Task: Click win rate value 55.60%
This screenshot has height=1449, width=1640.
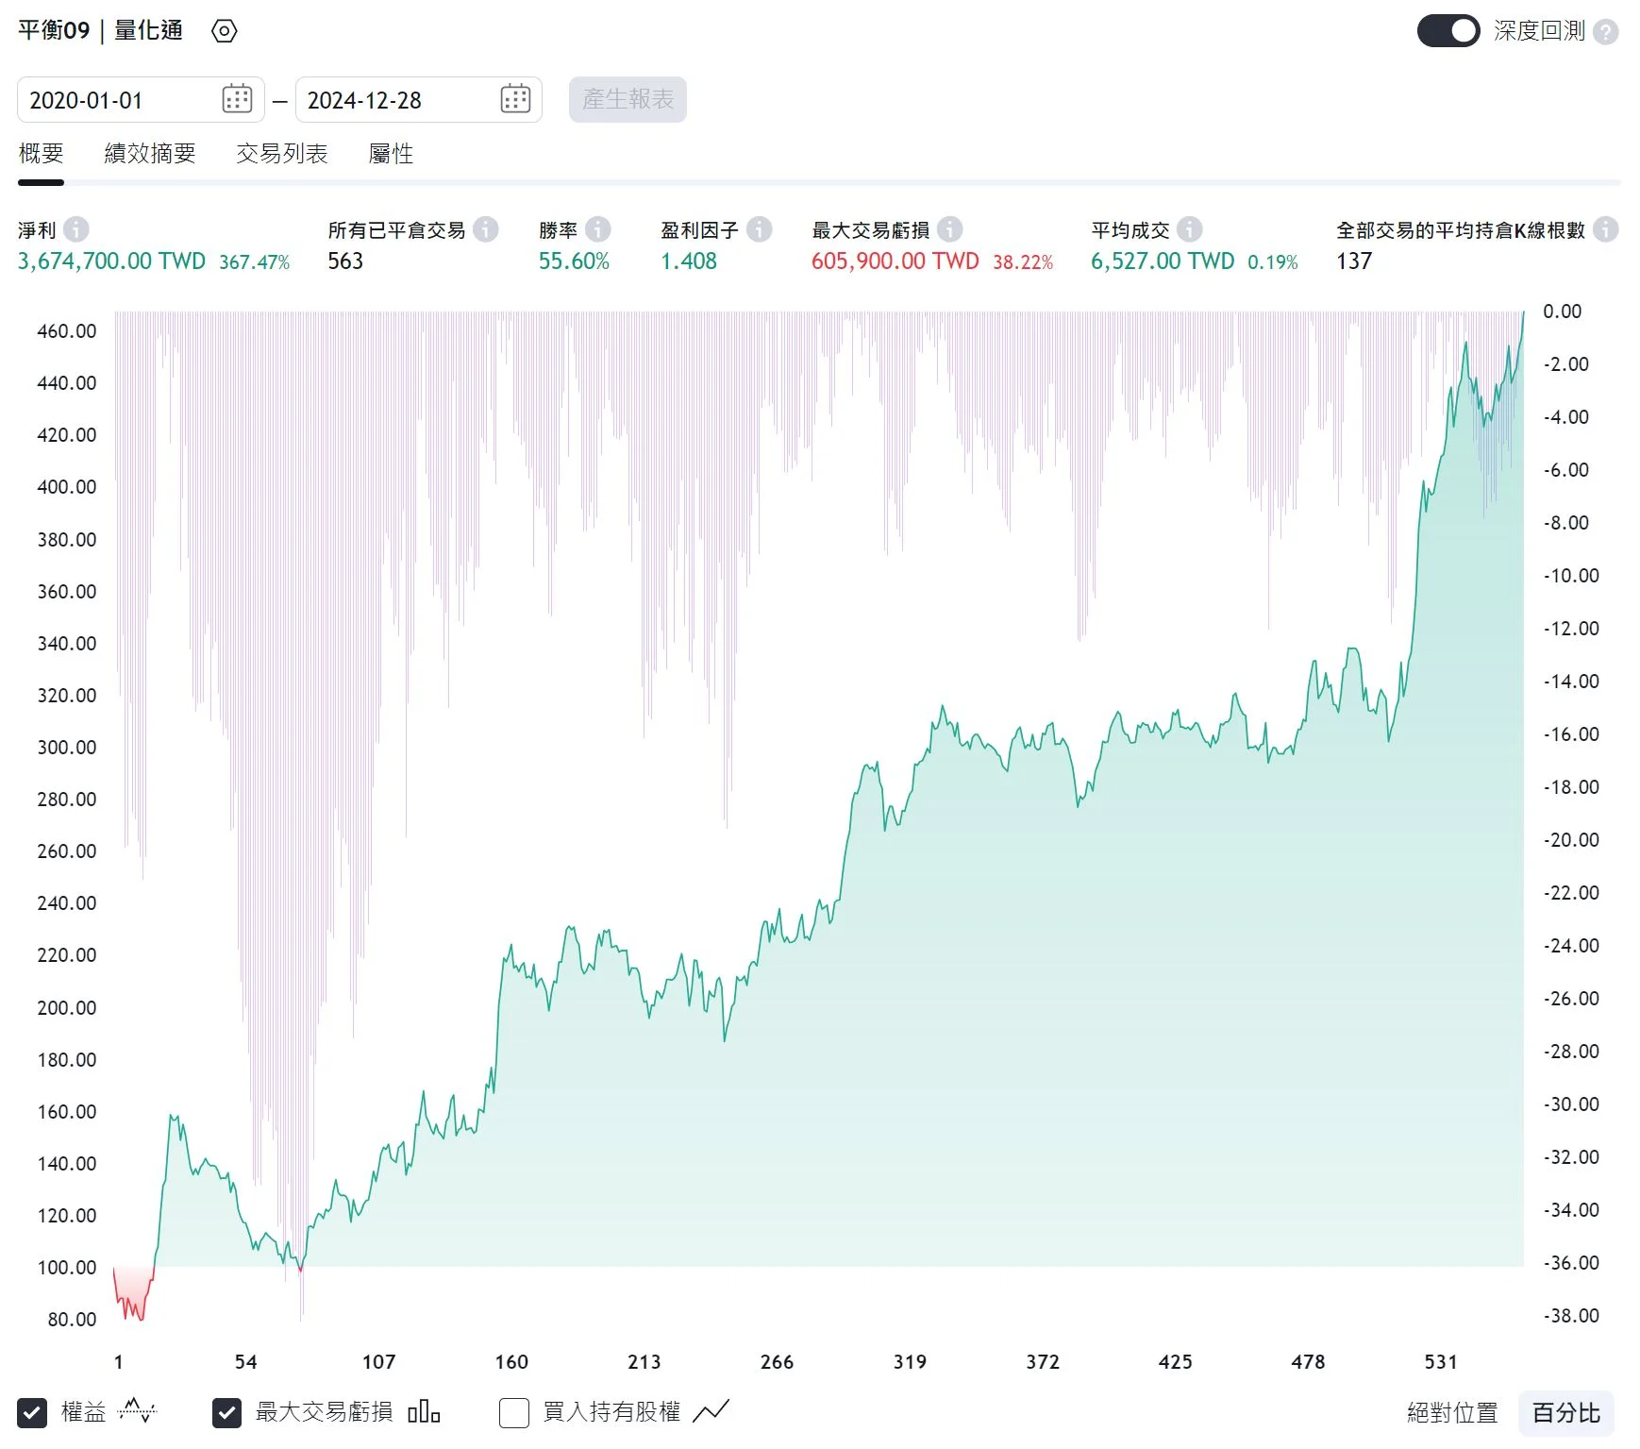Action: (x=574, y=261)
